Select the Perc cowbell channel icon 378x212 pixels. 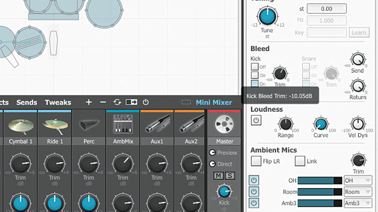(89, 126)
